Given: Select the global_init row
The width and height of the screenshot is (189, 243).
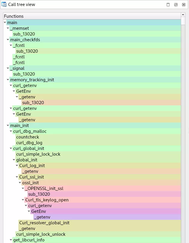Looking at the screenshot, I should (x=98, y=160).
